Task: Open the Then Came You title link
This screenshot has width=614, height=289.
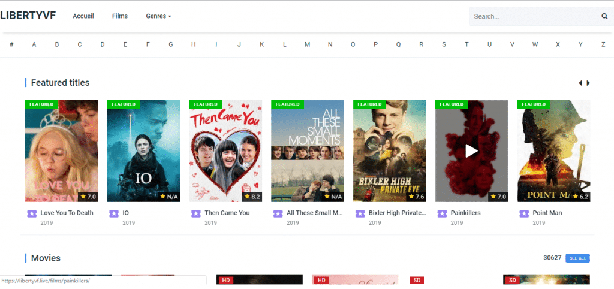Action: pyautogui.click(x=227, y=213)
